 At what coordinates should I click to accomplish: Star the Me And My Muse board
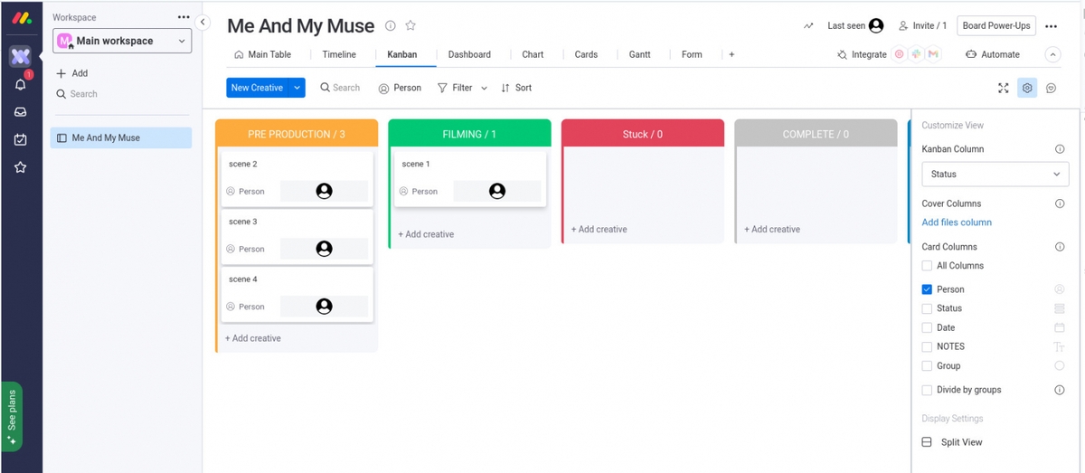point(410,26)
